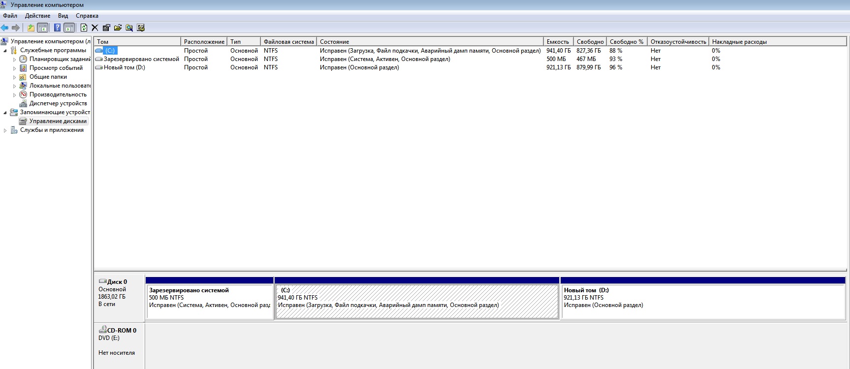
Task: Expand Планировщик заданий tree node
Action: (x=14, y=60)
